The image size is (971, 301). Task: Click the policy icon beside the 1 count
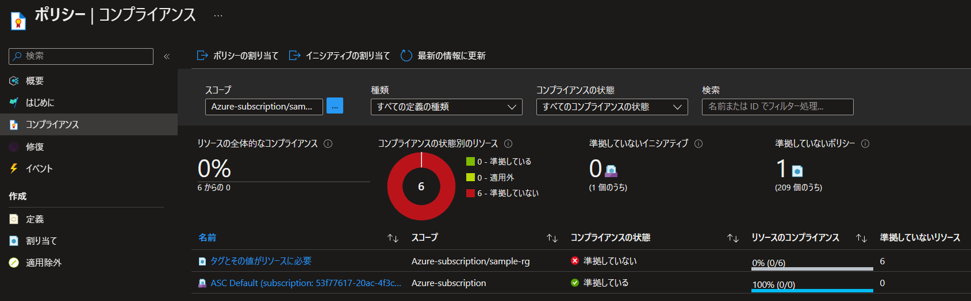point(797,171)
